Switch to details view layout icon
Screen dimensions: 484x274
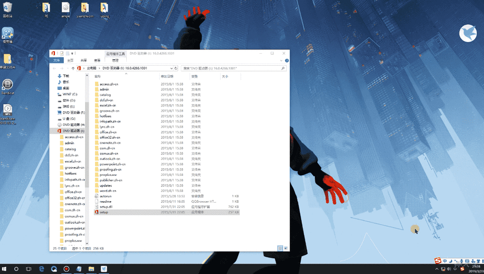[x=280, y=248]
